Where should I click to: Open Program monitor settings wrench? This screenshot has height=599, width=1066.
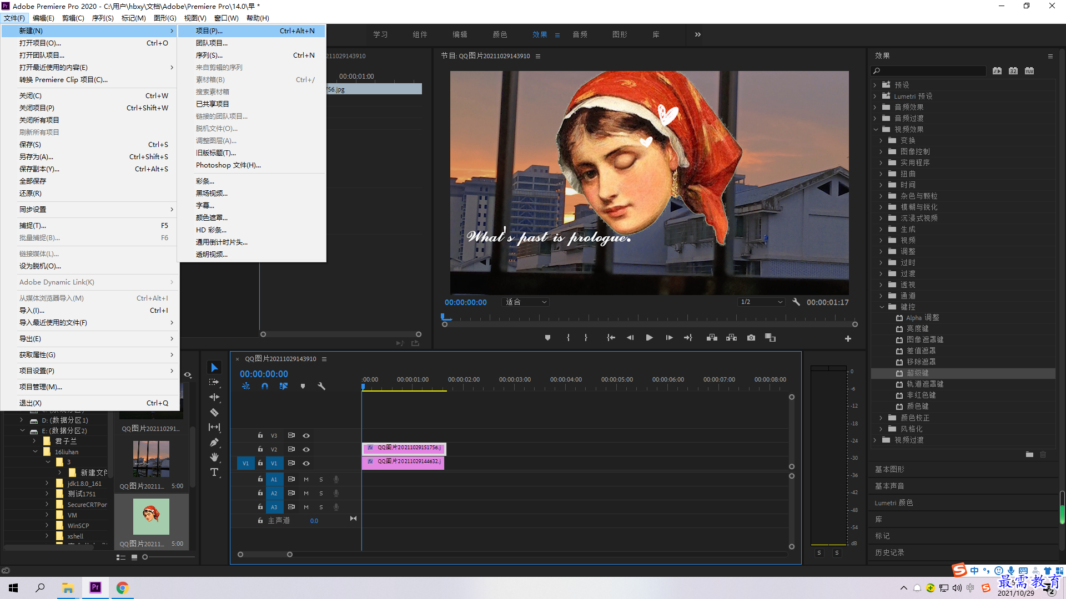pos(796,302)
